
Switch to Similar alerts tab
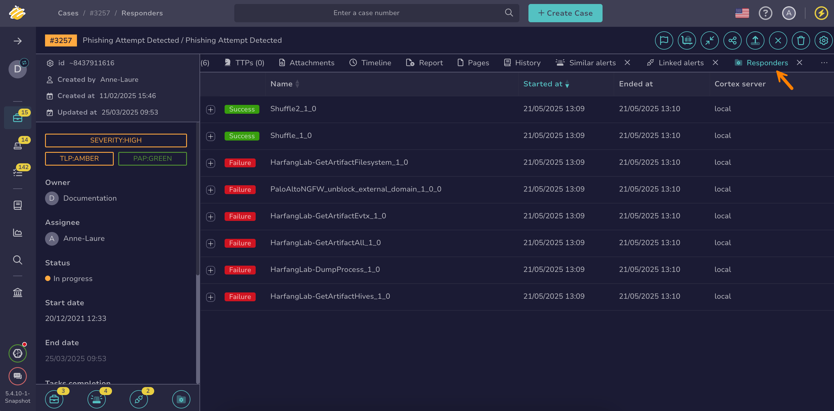pos(586,63)
